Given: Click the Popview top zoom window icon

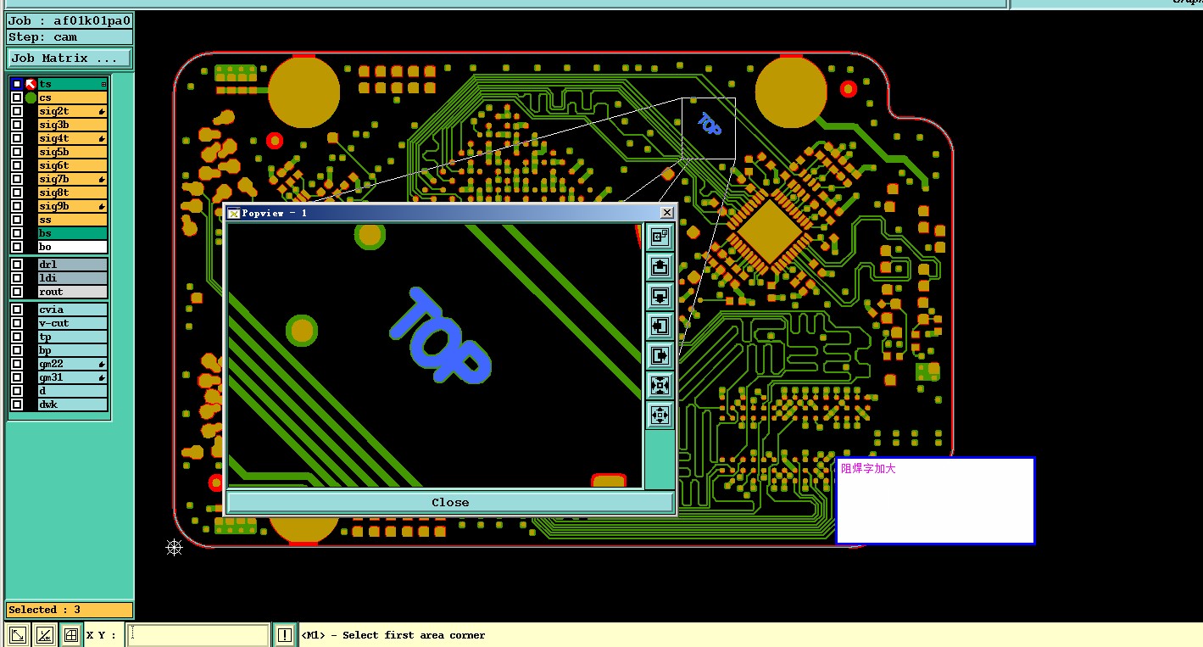Looking at the screenshot, I should pyautogui.click(x=660, y=237).
